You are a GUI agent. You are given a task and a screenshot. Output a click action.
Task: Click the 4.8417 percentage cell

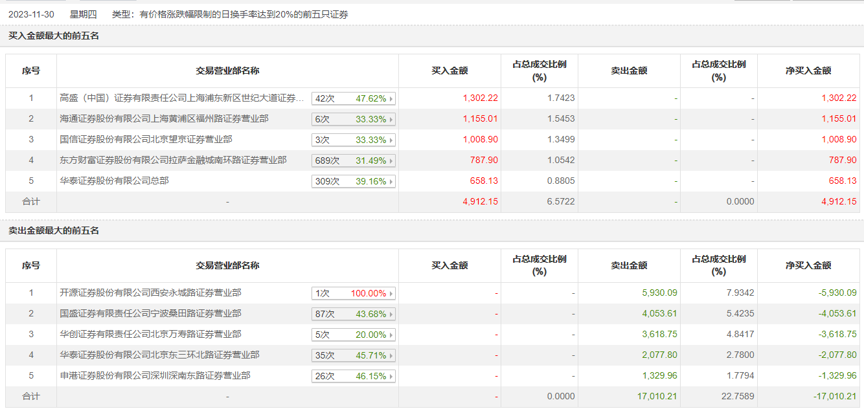(740, 335)
